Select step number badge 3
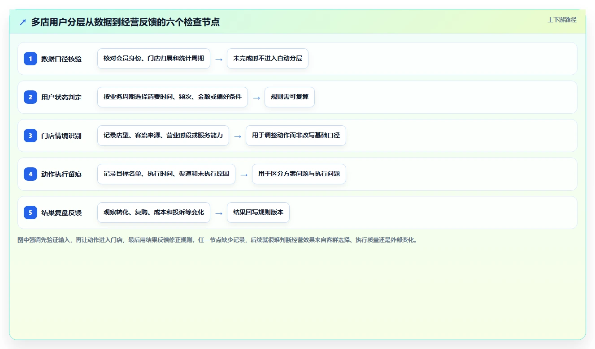 30,136
